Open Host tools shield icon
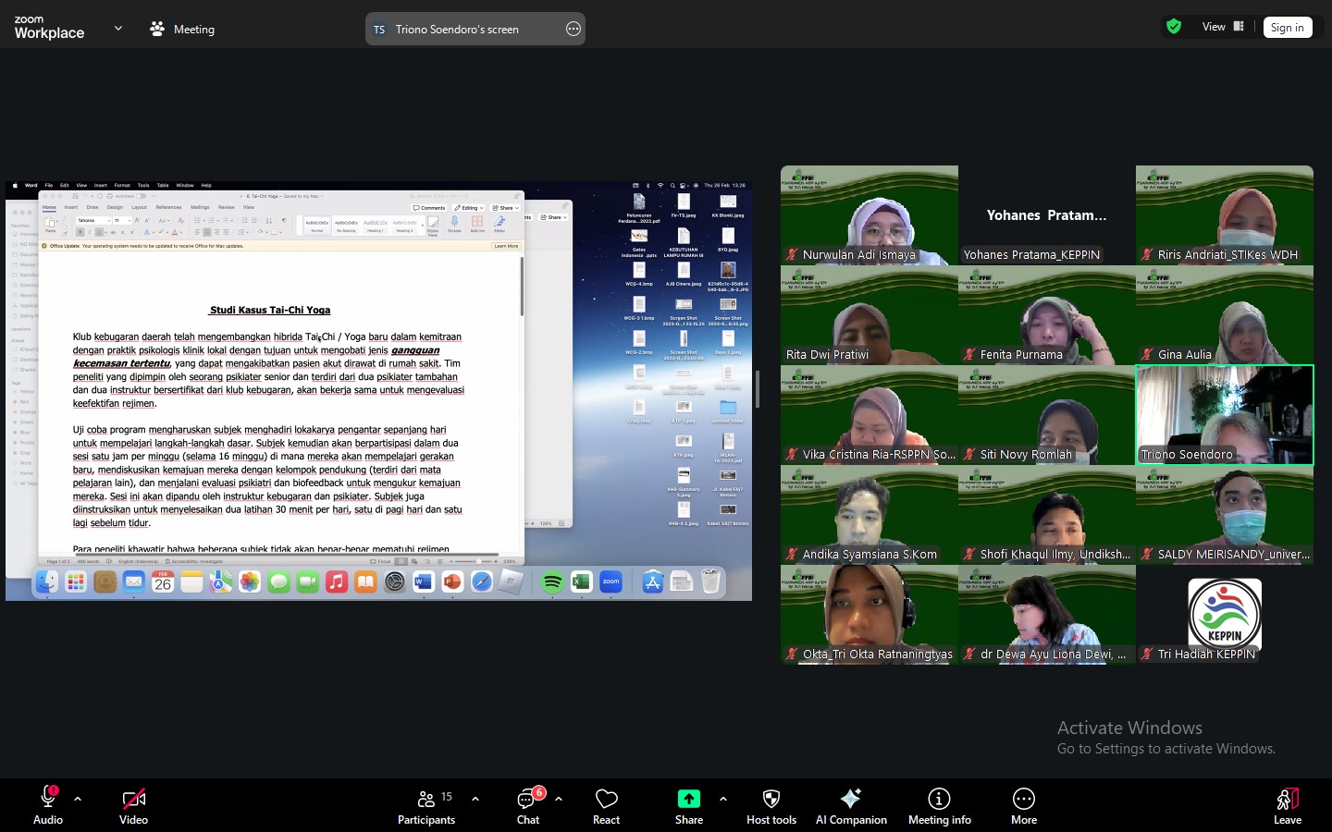Screen dimensions: 1332x832 point(771,804)
